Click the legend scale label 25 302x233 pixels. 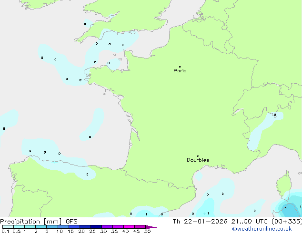[92, 231]
